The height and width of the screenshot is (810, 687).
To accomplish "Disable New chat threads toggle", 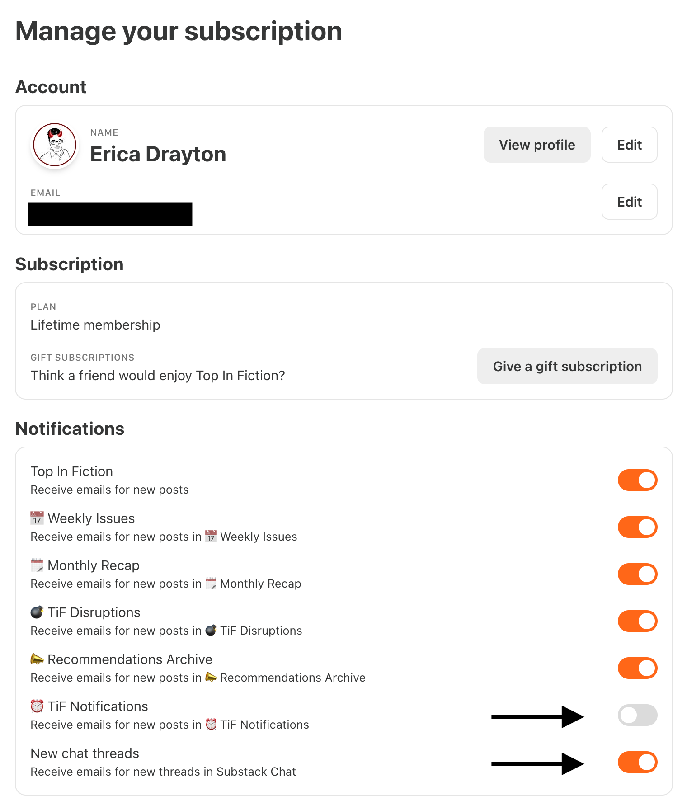I will tap(637, 762).
